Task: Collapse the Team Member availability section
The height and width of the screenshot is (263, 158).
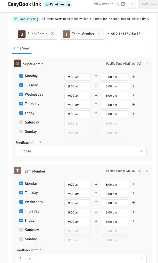Action: point(147,171)
